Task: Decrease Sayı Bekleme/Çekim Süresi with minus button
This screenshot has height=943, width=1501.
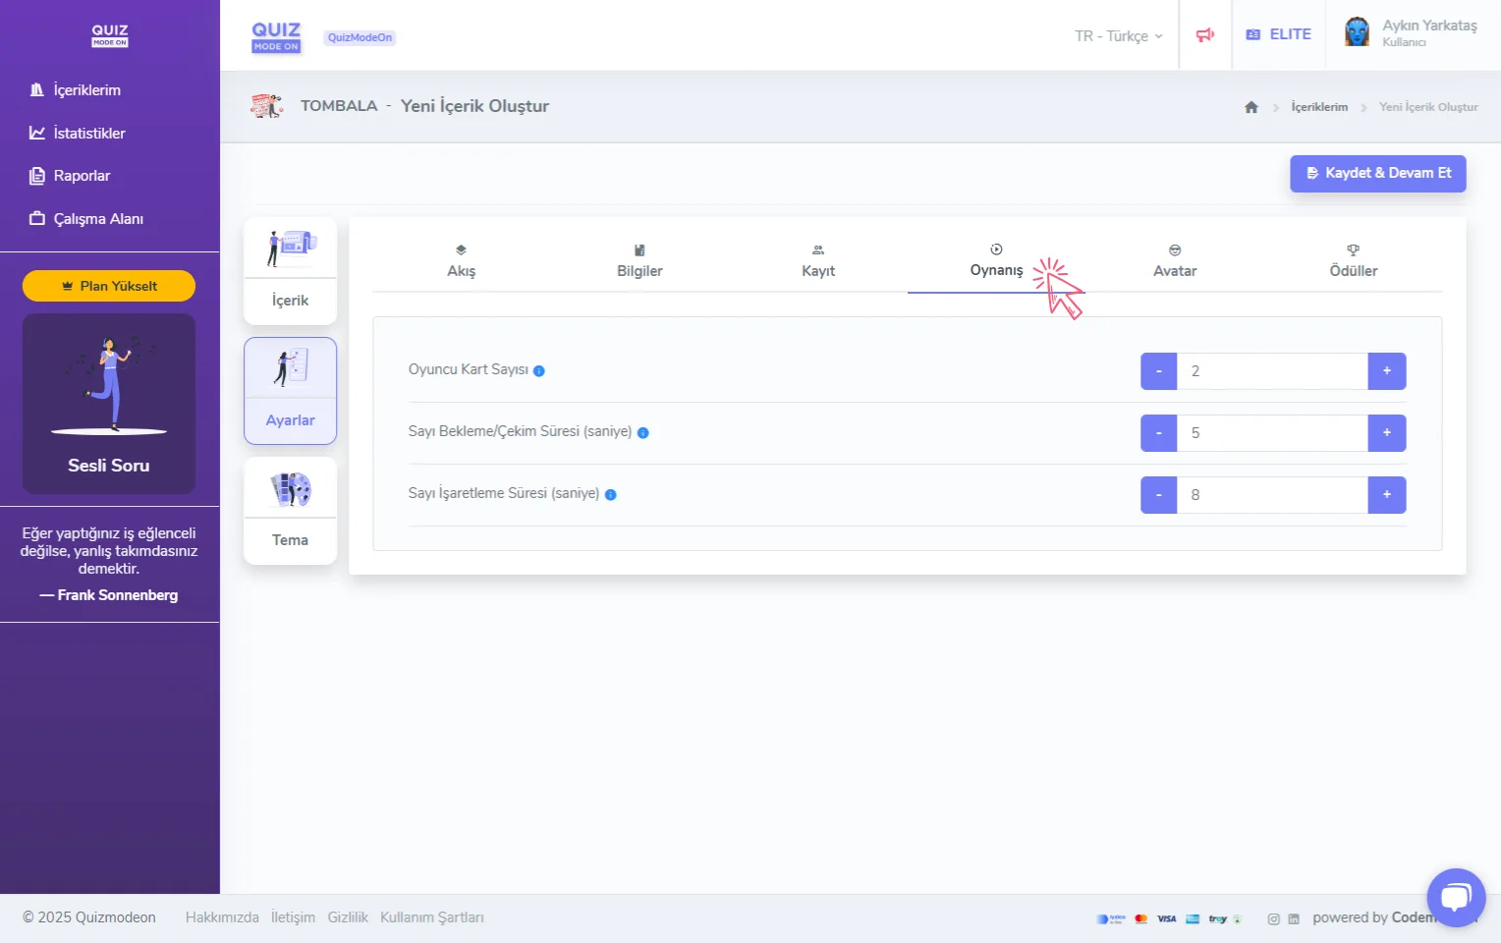Action: pos(1158,433)
